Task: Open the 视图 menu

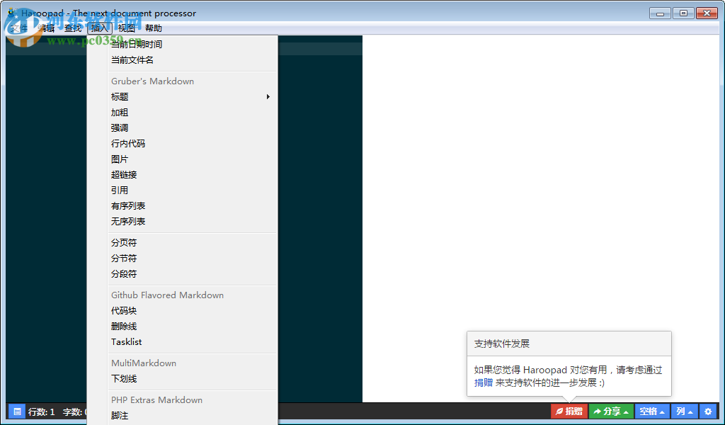Action: tap(125, 28)
